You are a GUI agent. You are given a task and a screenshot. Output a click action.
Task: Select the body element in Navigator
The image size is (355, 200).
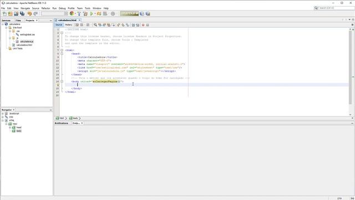pyautogui.click(x=19, y=131)
